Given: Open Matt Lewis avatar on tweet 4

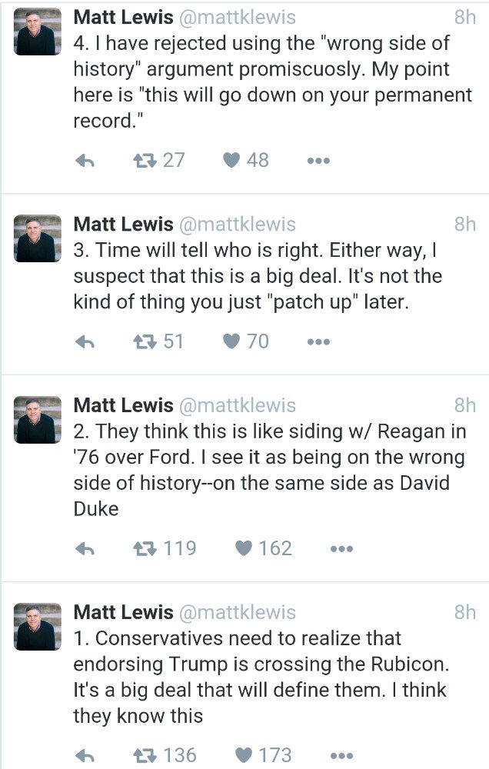Looking at the screenshot, I should click(x=38, y=32).
